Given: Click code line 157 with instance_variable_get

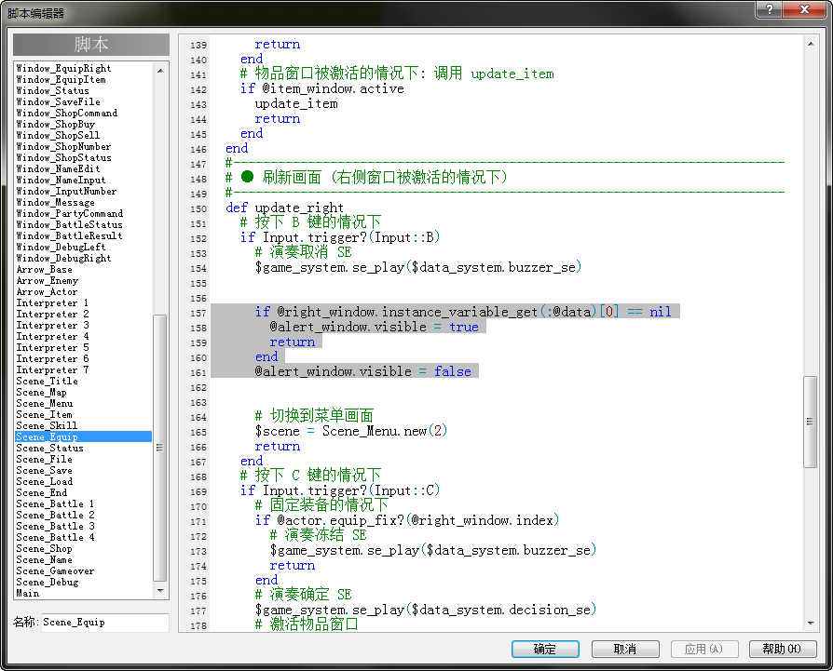Looking at the screenshot, I should [x=463, y=312].
